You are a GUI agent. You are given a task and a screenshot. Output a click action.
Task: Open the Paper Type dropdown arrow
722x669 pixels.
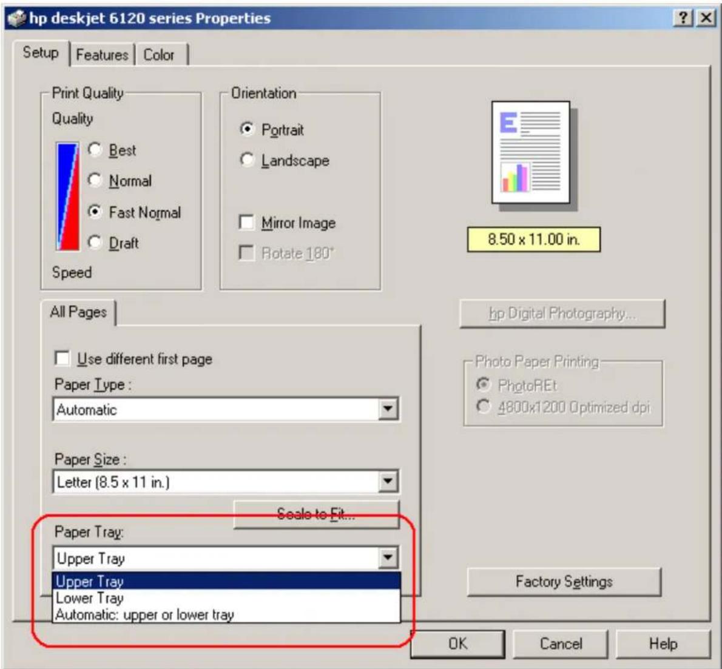coord(388,409)
